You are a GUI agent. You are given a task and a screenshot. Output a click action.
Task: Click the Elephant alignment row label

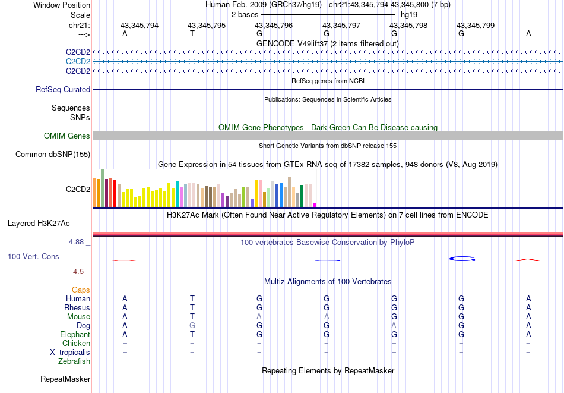(75, 335)
